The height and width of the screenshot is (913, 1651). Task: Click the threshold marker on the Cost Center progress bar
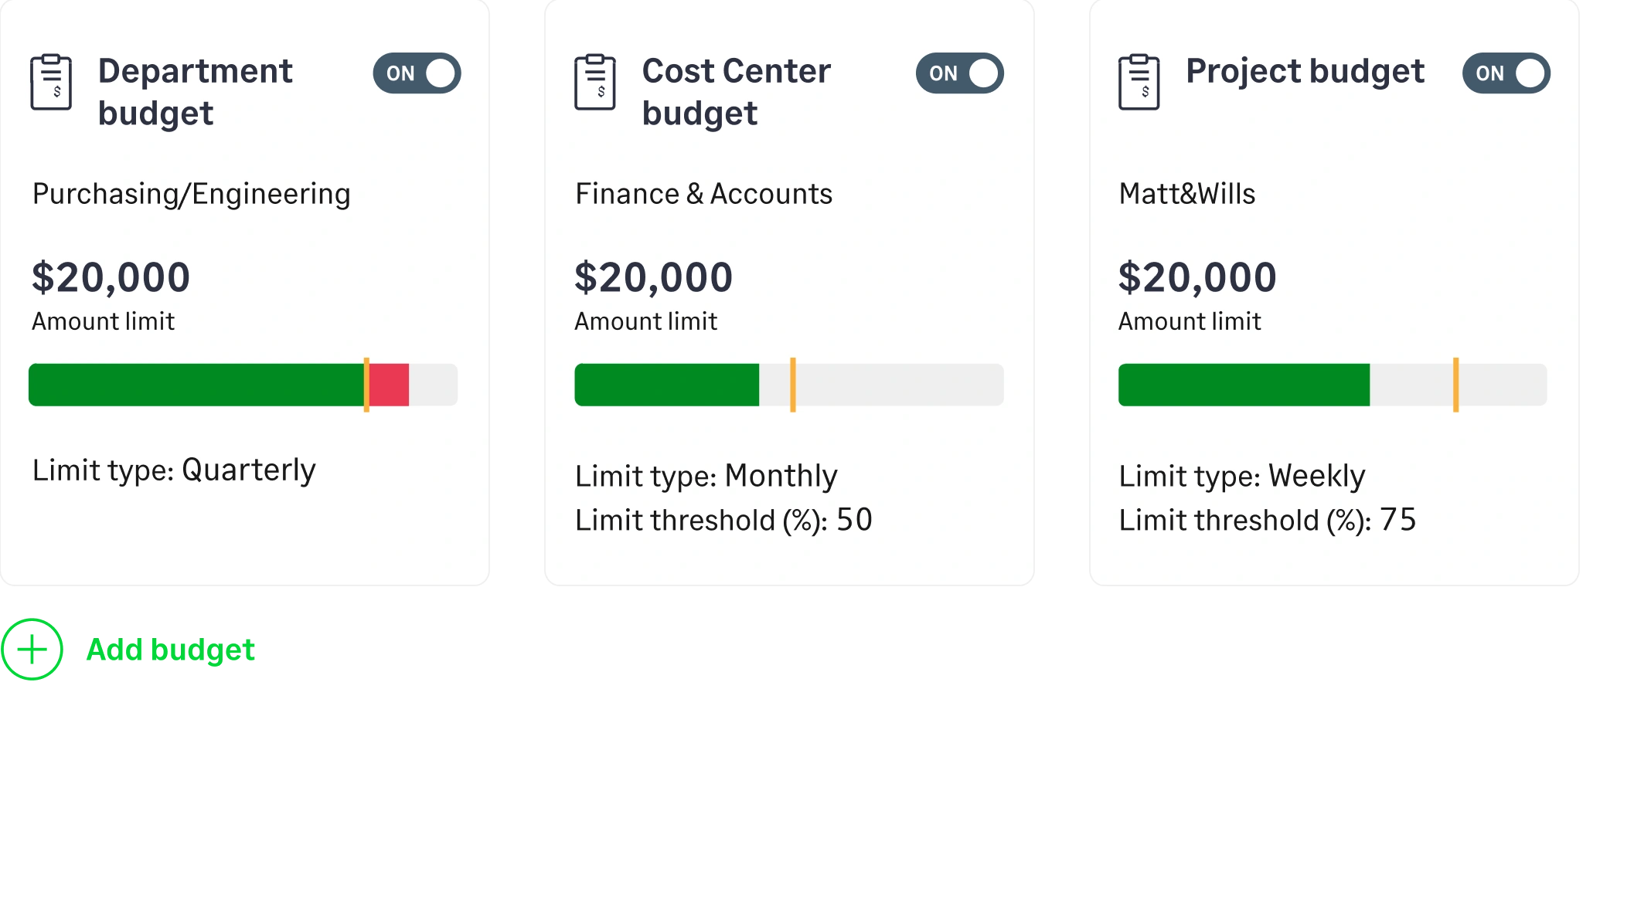coord(793,384)
